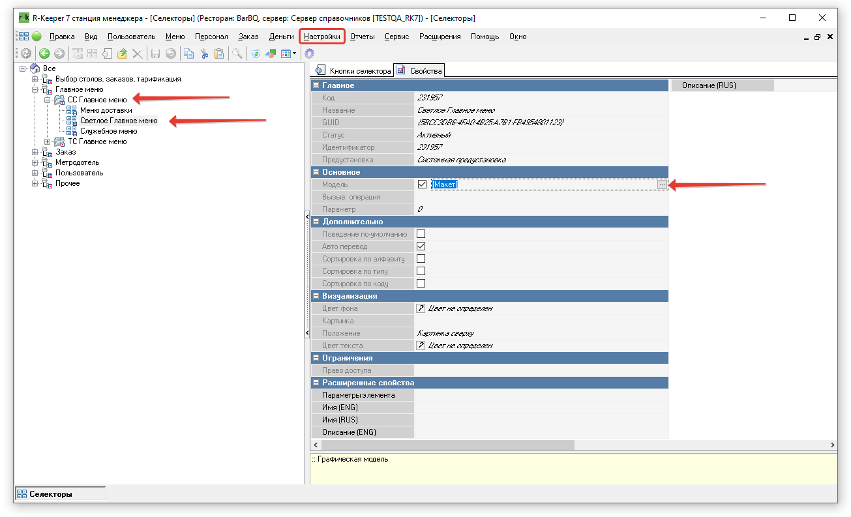Enable Сортировка по коду checkbox

pos(421,284)
